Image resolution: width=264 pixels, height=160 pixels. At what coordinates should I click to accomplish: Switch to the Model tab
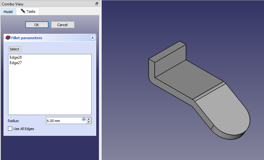[8, 12]
